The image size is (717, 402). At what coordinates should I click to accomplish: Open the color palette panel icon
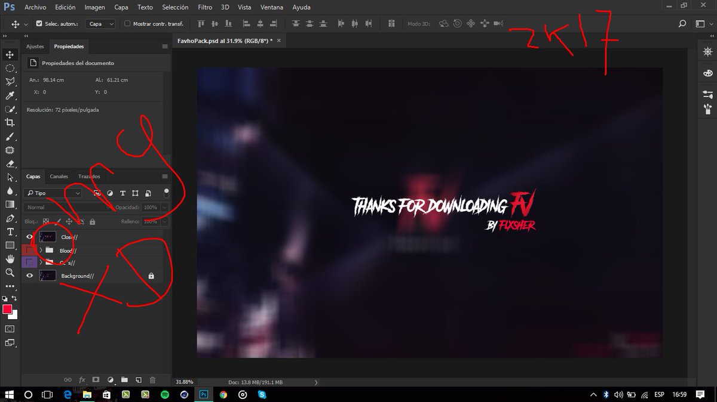[x=708, y=73]
